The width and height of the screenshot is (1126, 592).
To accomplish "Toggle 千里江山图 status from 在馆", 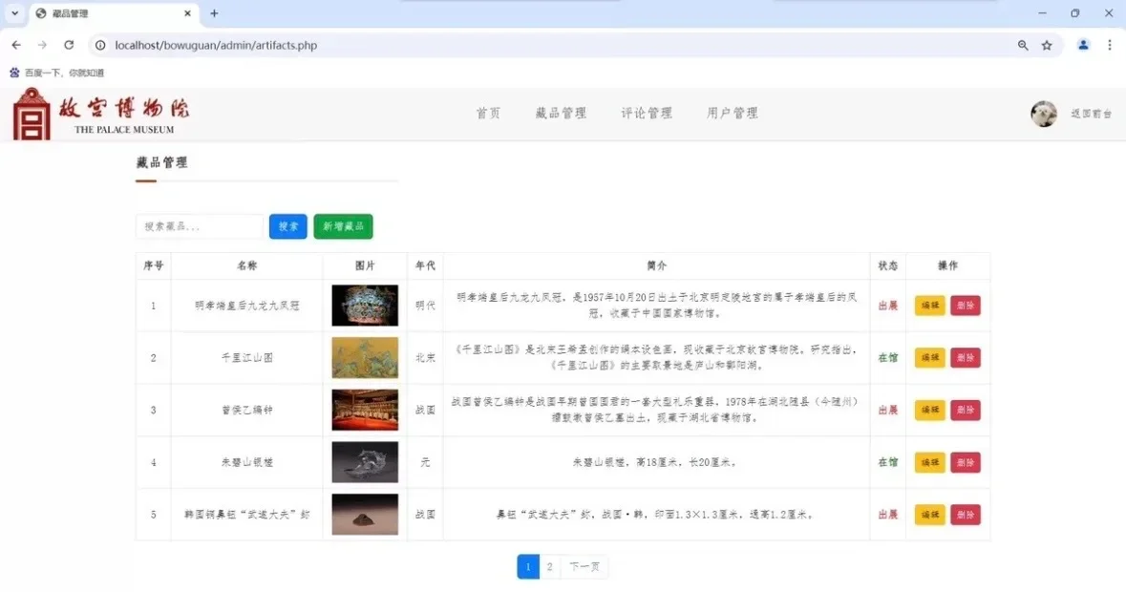I will pos(886,357).
